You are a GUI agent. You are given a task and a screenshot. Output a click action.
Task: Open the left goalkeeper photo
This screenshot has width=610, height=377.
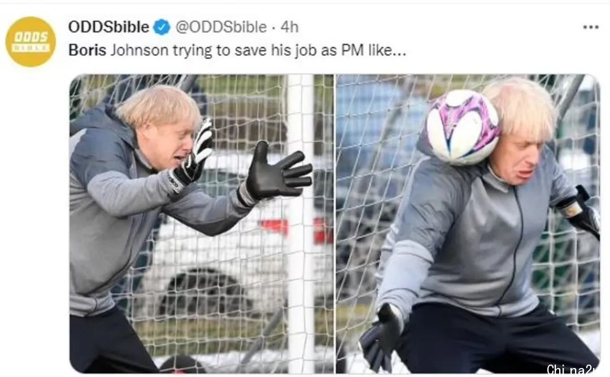(x=202, y=224)
